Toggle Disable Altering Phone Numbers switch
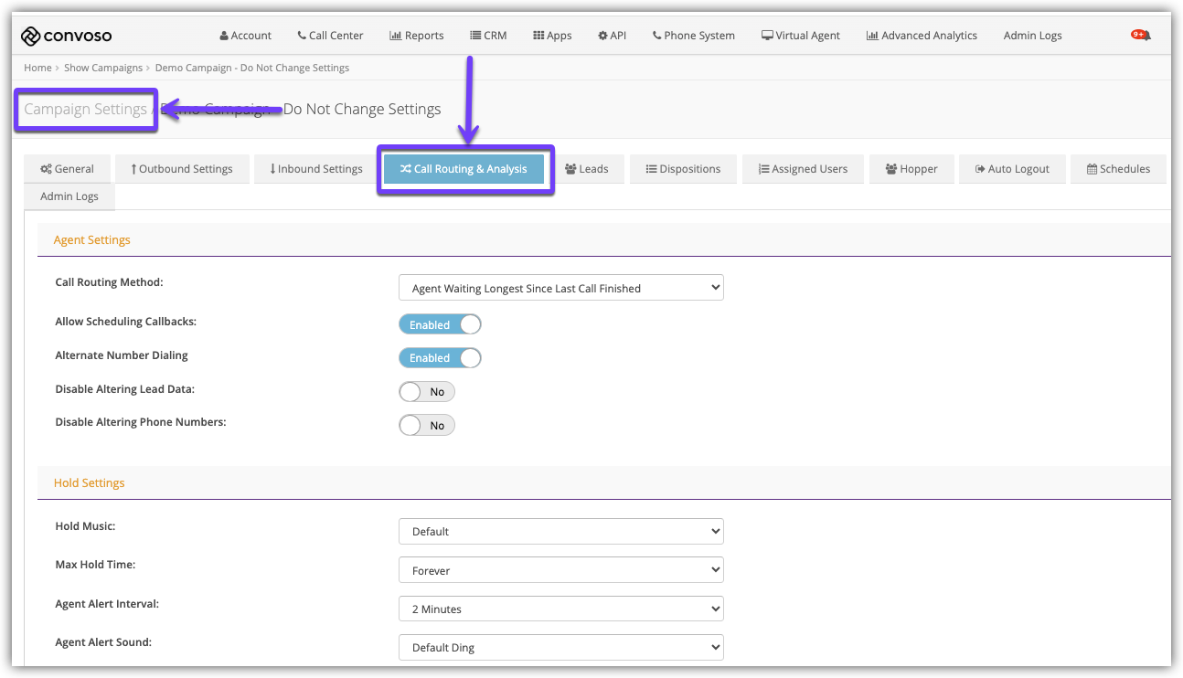The height and width of the screenshot is (678, 1183). [427, 426]
